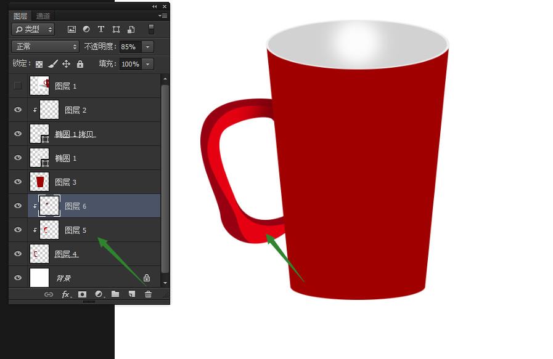Hide 图层 5 eye icon
Image resolution: width=553 pixels, height=359 pixels.
pyautogui.click(x=18, y=229)
